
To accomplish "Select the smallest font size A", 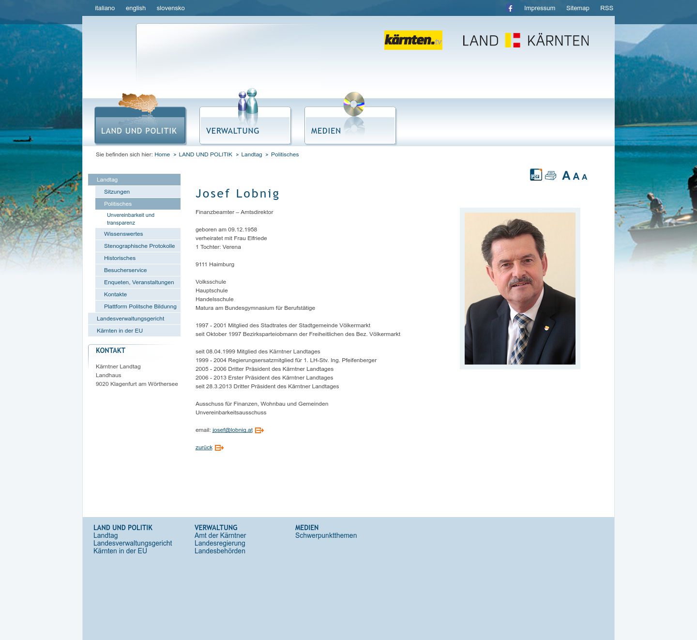I will [584, 177].
